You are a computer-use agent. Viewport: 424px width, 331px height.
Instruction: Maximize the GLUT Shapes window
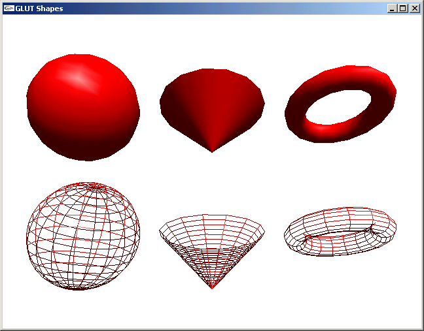point(403,8)
